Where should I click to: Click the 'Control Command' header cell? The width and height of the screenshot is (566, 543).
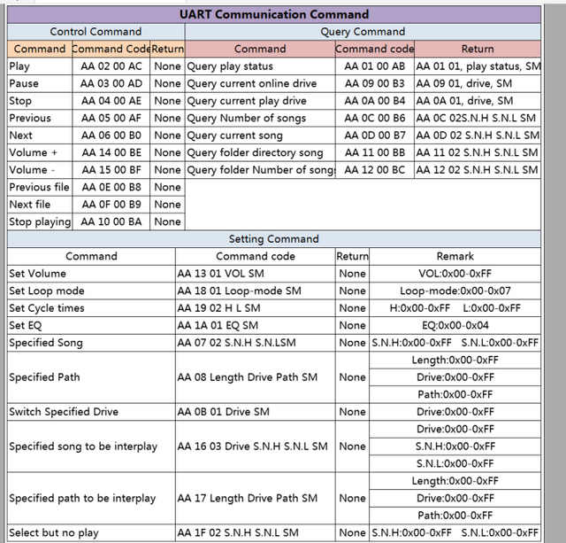(96, 32)
